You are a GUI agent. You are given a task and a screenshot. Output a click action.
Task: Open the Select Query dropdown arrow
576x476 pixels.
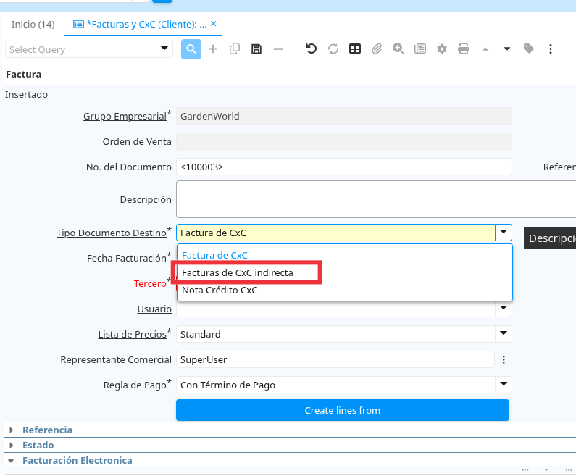pyautogui.click(x=164, y=49)
